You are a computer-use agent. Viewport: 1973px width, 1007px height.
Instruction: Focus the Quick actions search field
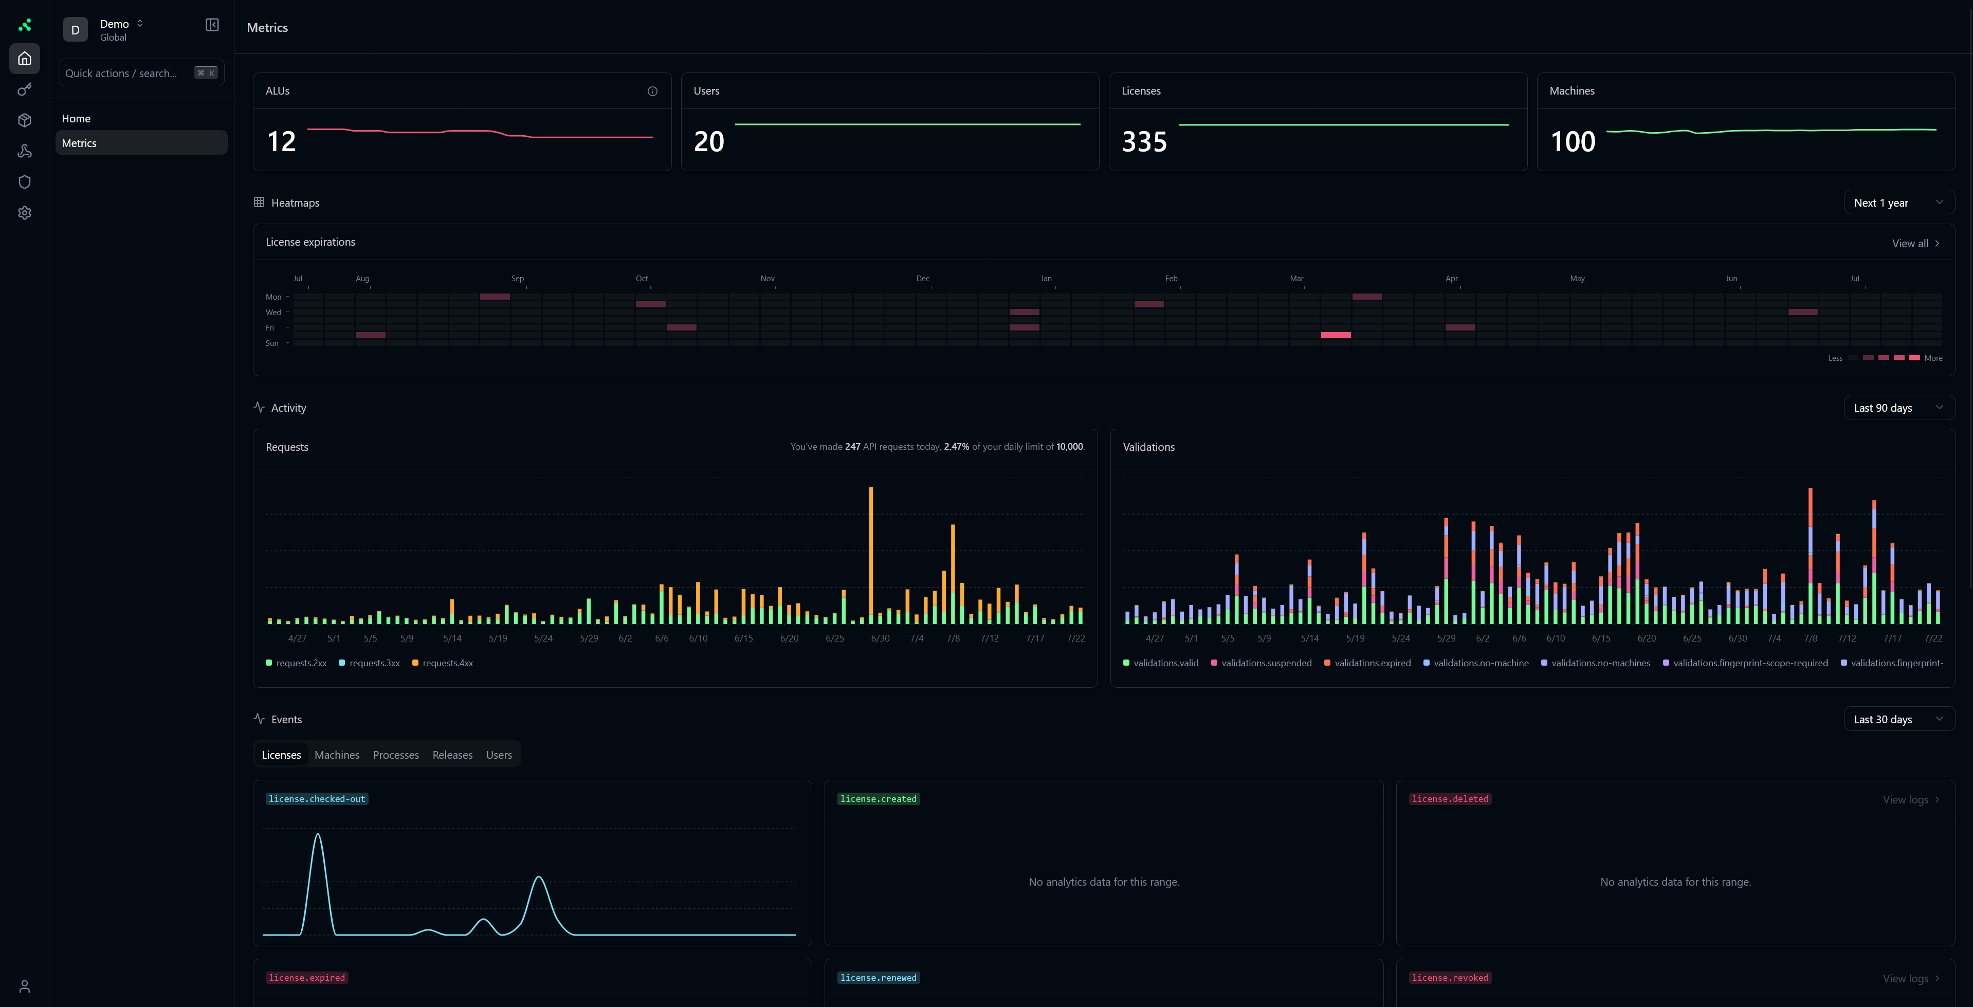pos(142,74)
